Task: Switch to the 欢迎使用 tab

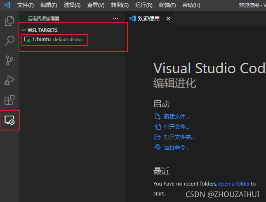Action: (148, 19)
